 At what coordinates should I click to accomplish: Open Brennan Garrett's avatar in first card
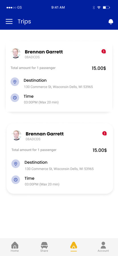pyautogui.click(x=16, y=53)
